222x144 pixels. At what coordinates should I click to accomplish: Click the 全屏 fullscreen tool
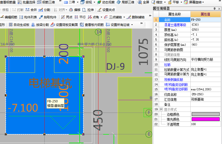point(143,2)
